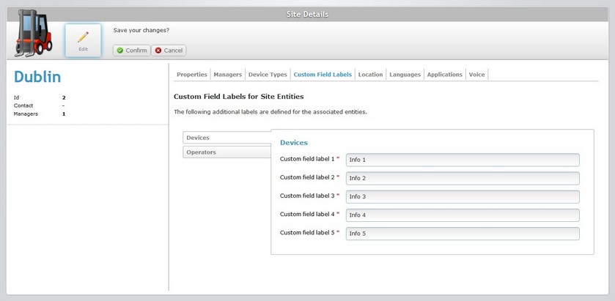Click the Id value 2
Screen dimensions: 615x301
click(x=64, y=97)
